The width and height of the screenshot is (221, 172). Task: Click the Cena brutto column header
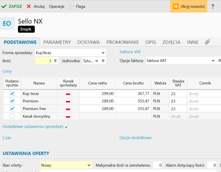point(133,83)
